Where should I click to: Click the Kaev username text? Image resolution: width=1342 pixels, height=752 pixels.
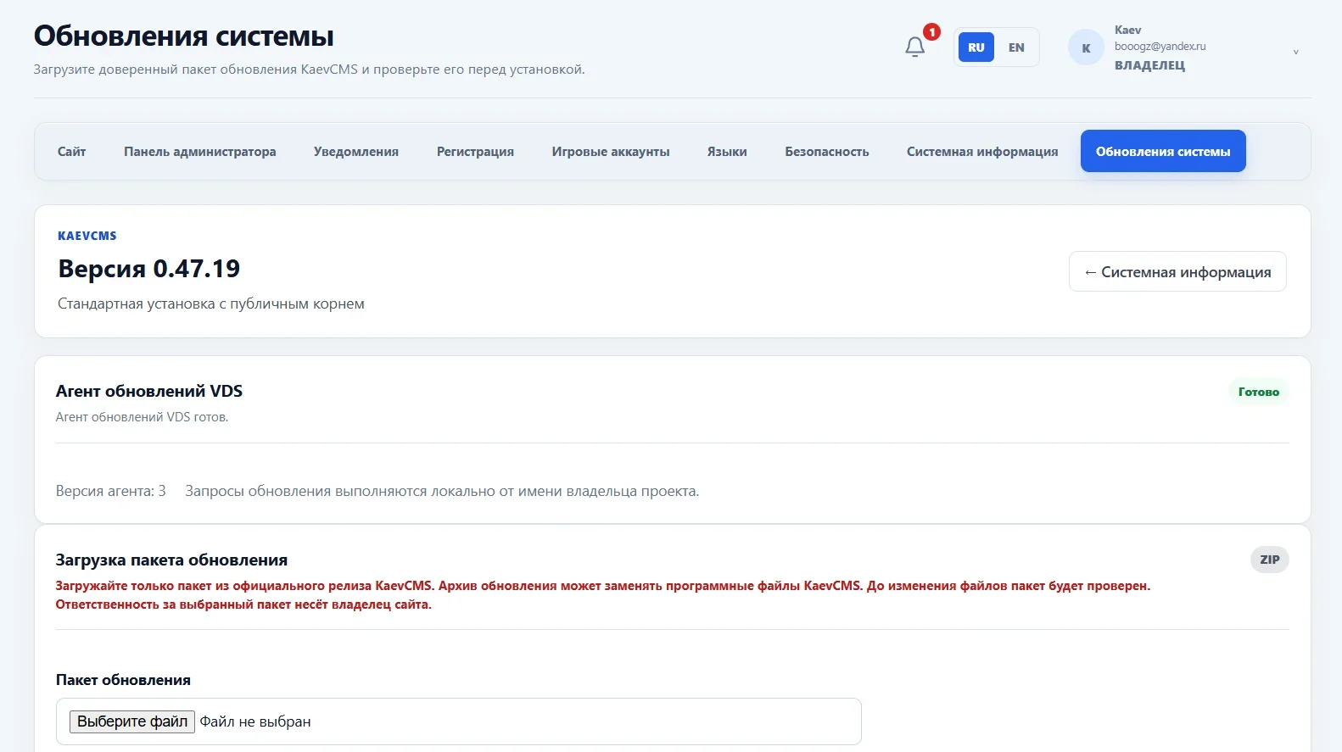click(x=1127, y=30)
